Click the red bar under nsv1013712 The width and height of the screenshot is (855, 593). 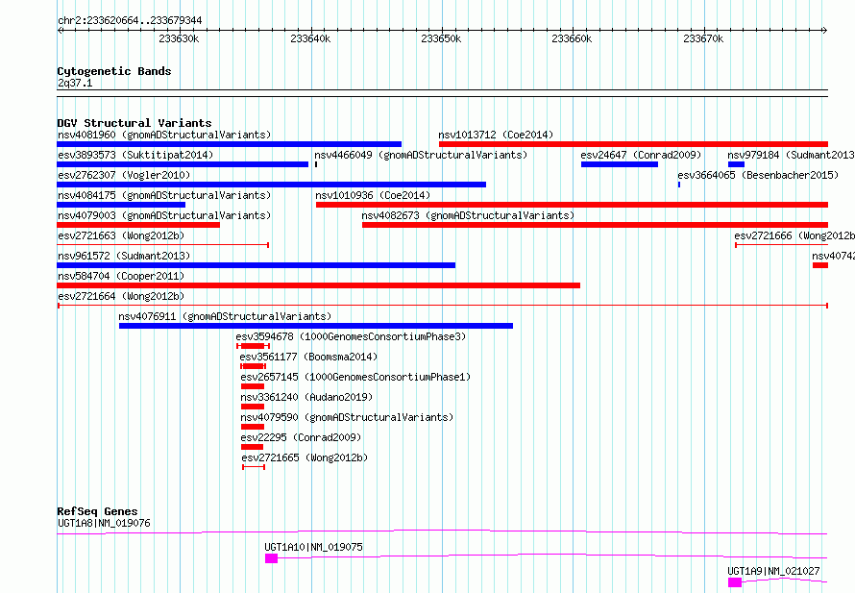(633, 144)
